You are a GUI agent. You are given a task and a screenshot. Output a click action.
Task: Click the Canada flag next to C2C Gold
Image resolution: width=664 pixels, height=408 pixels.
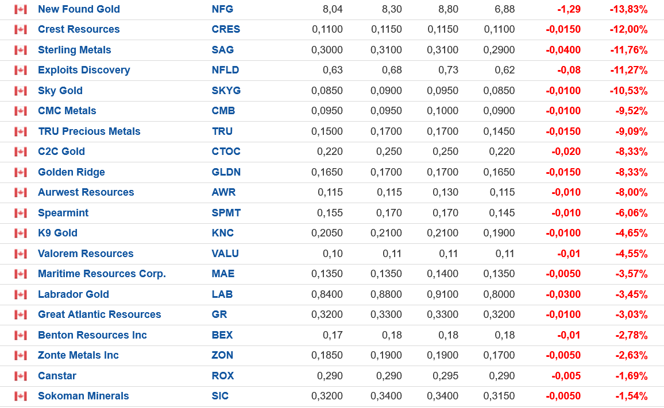click(x=21, y=151)
